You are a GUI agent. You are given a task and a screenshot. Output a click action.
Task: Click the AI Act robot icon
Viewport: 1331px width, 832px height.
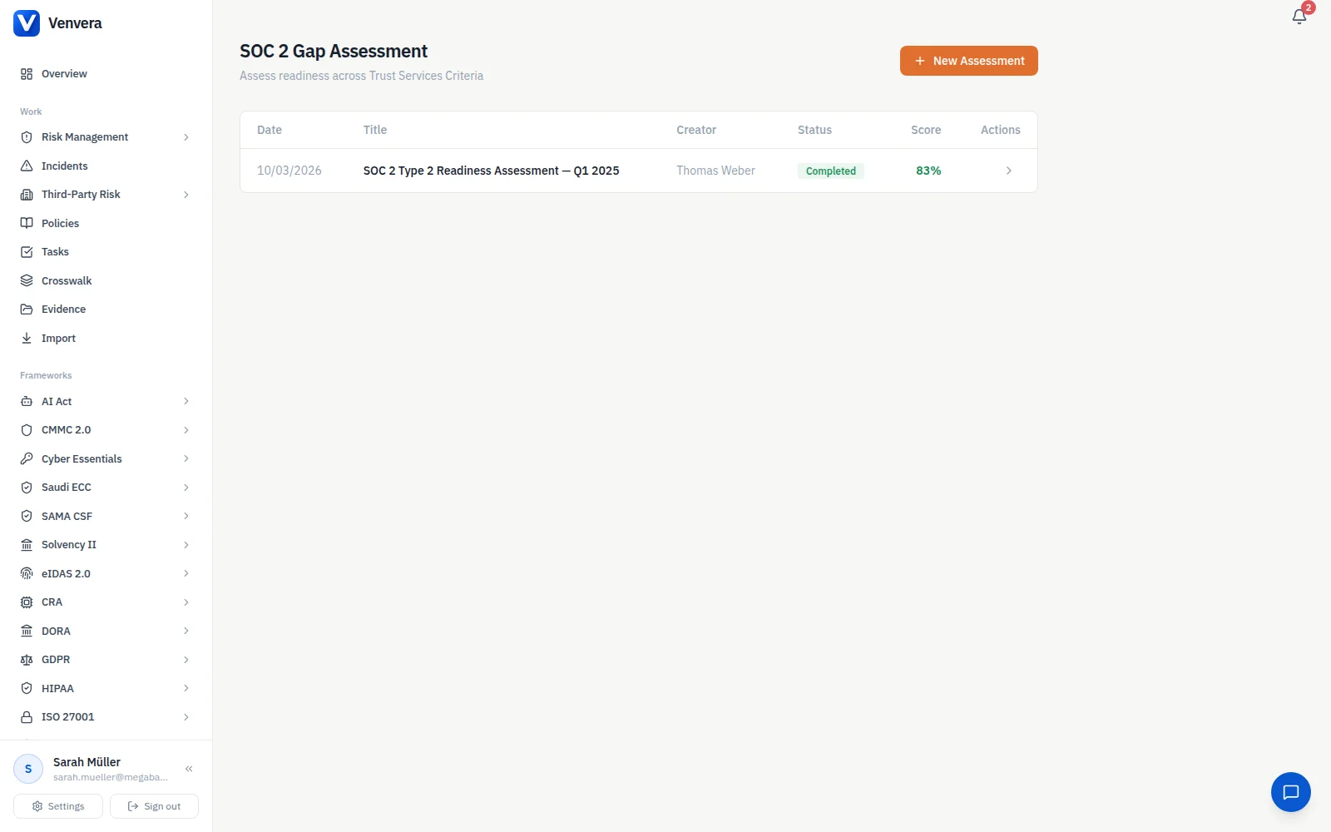(27, 402)
